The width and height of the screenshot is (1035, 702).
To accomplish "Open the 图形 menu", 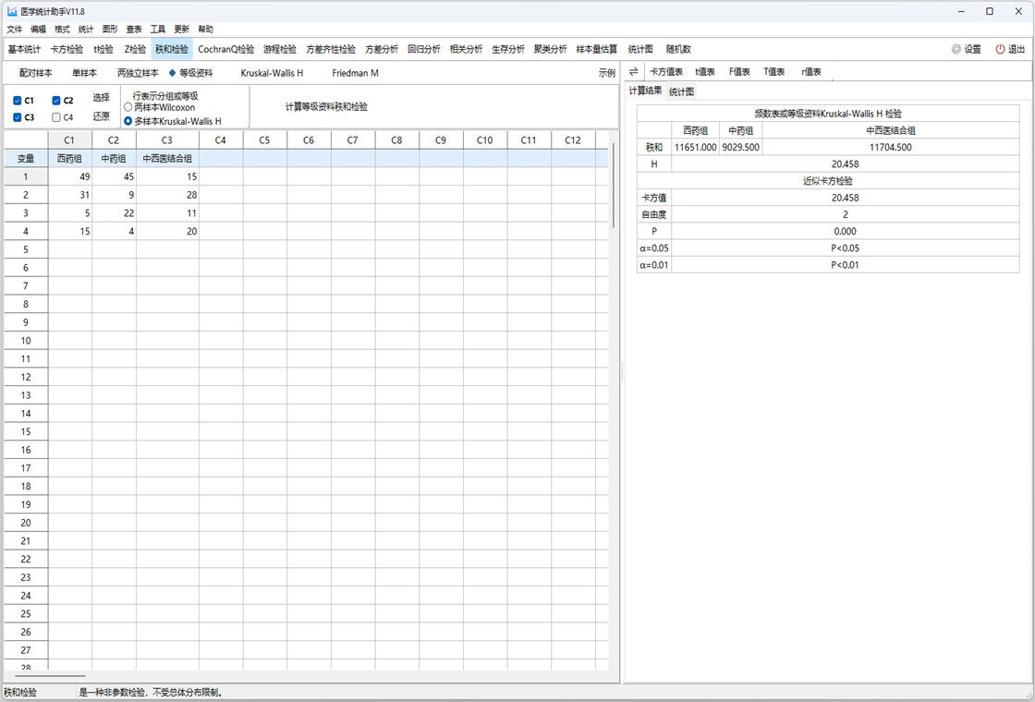I will (x=110, y=29).
